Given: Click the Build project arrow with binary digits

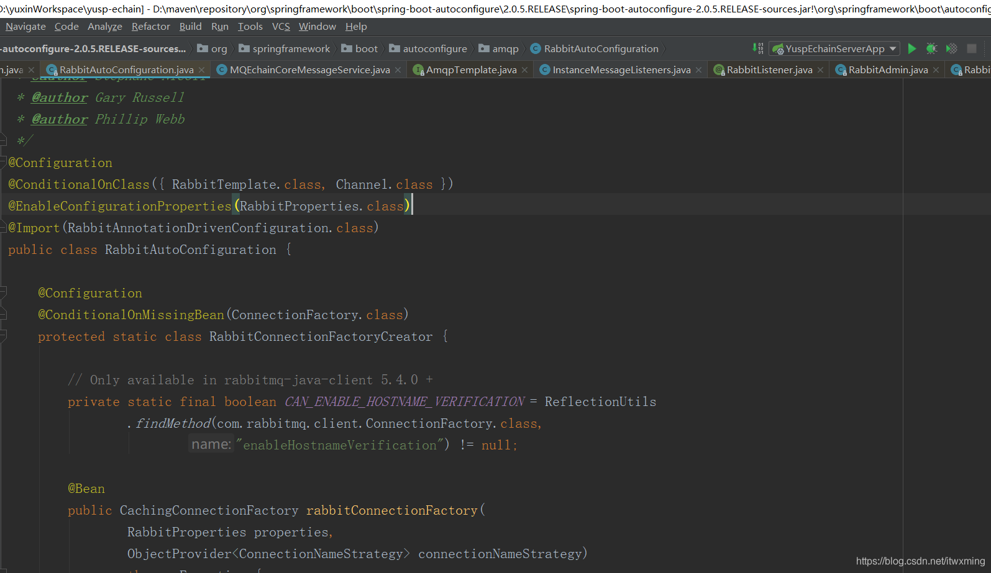Looking at the screenshot, I should [x=758, y=48].
